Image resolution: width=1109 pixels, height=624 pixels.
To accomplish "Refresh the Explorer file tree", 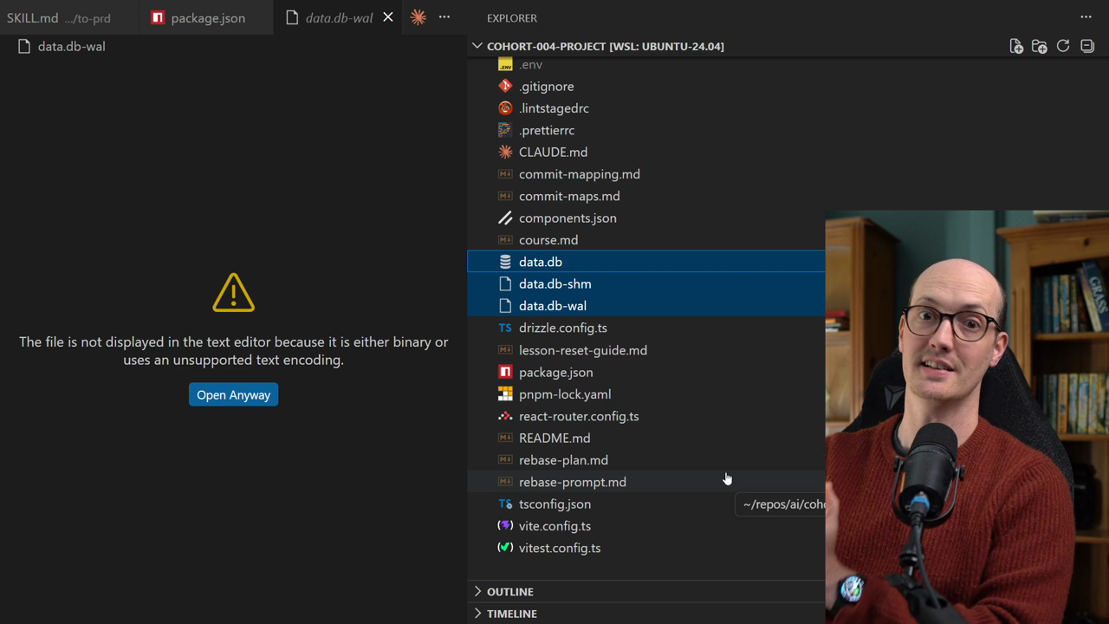I will [x=1063, y=46].
